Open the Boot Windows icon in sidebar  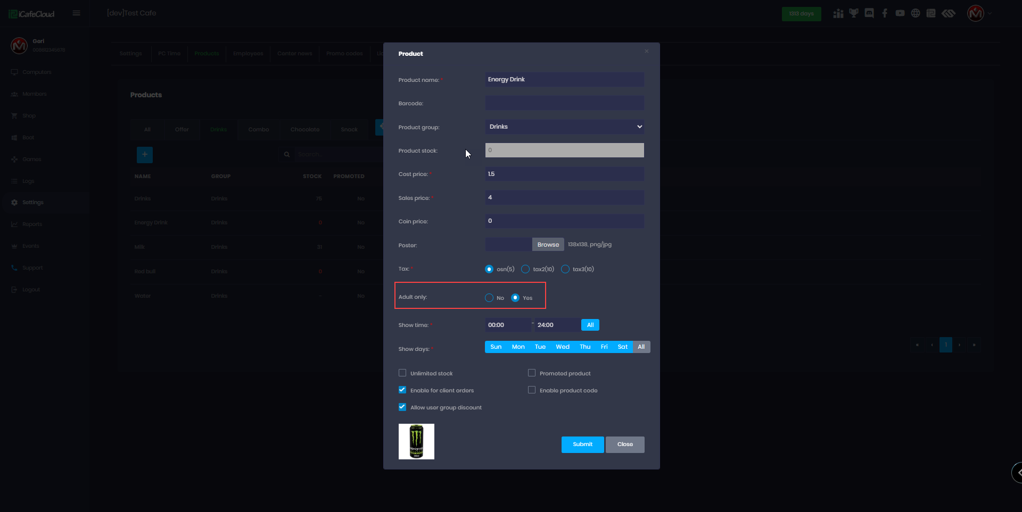pos(14,138)
